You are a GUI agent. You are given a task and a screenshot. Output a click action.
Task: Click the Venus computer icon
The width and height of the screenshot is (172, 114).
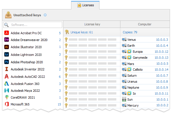click(124, 39)
